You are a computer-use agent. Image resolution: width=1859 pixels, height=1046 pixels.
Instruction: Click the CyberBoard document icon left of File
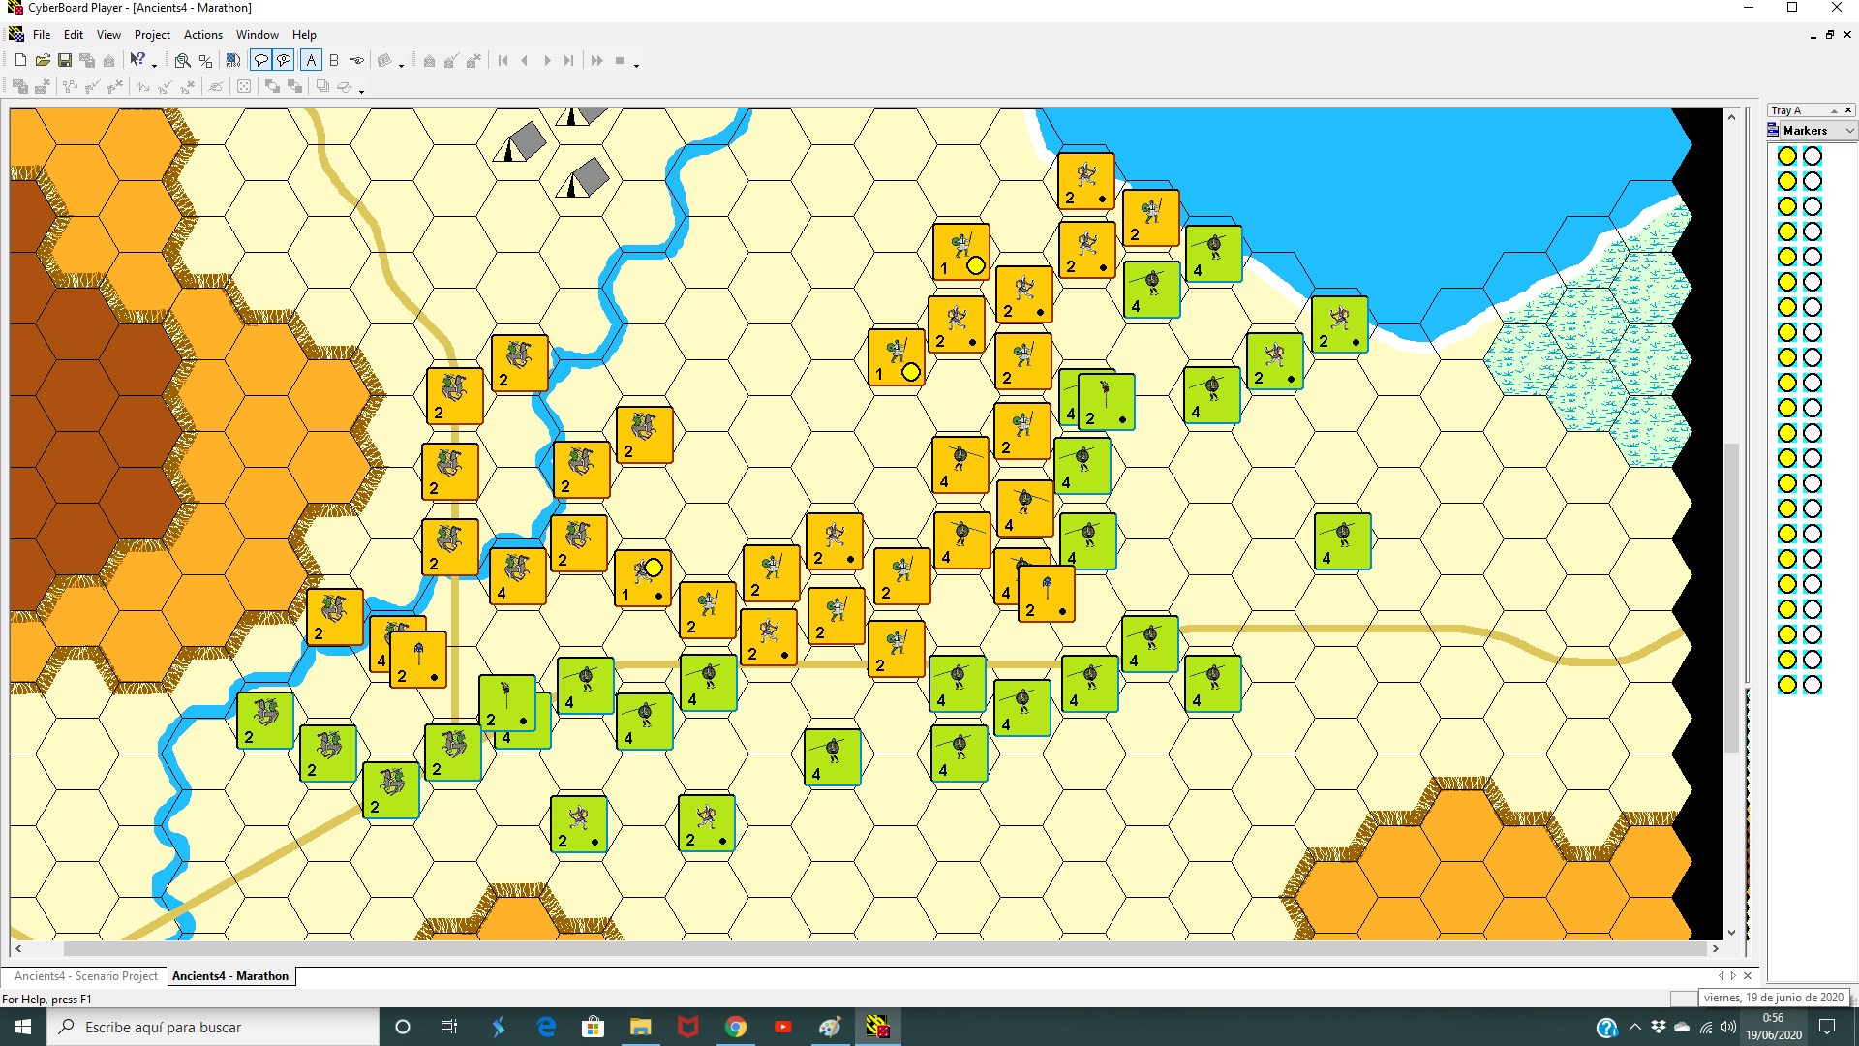pyautogui.click(x=16, y=34)
